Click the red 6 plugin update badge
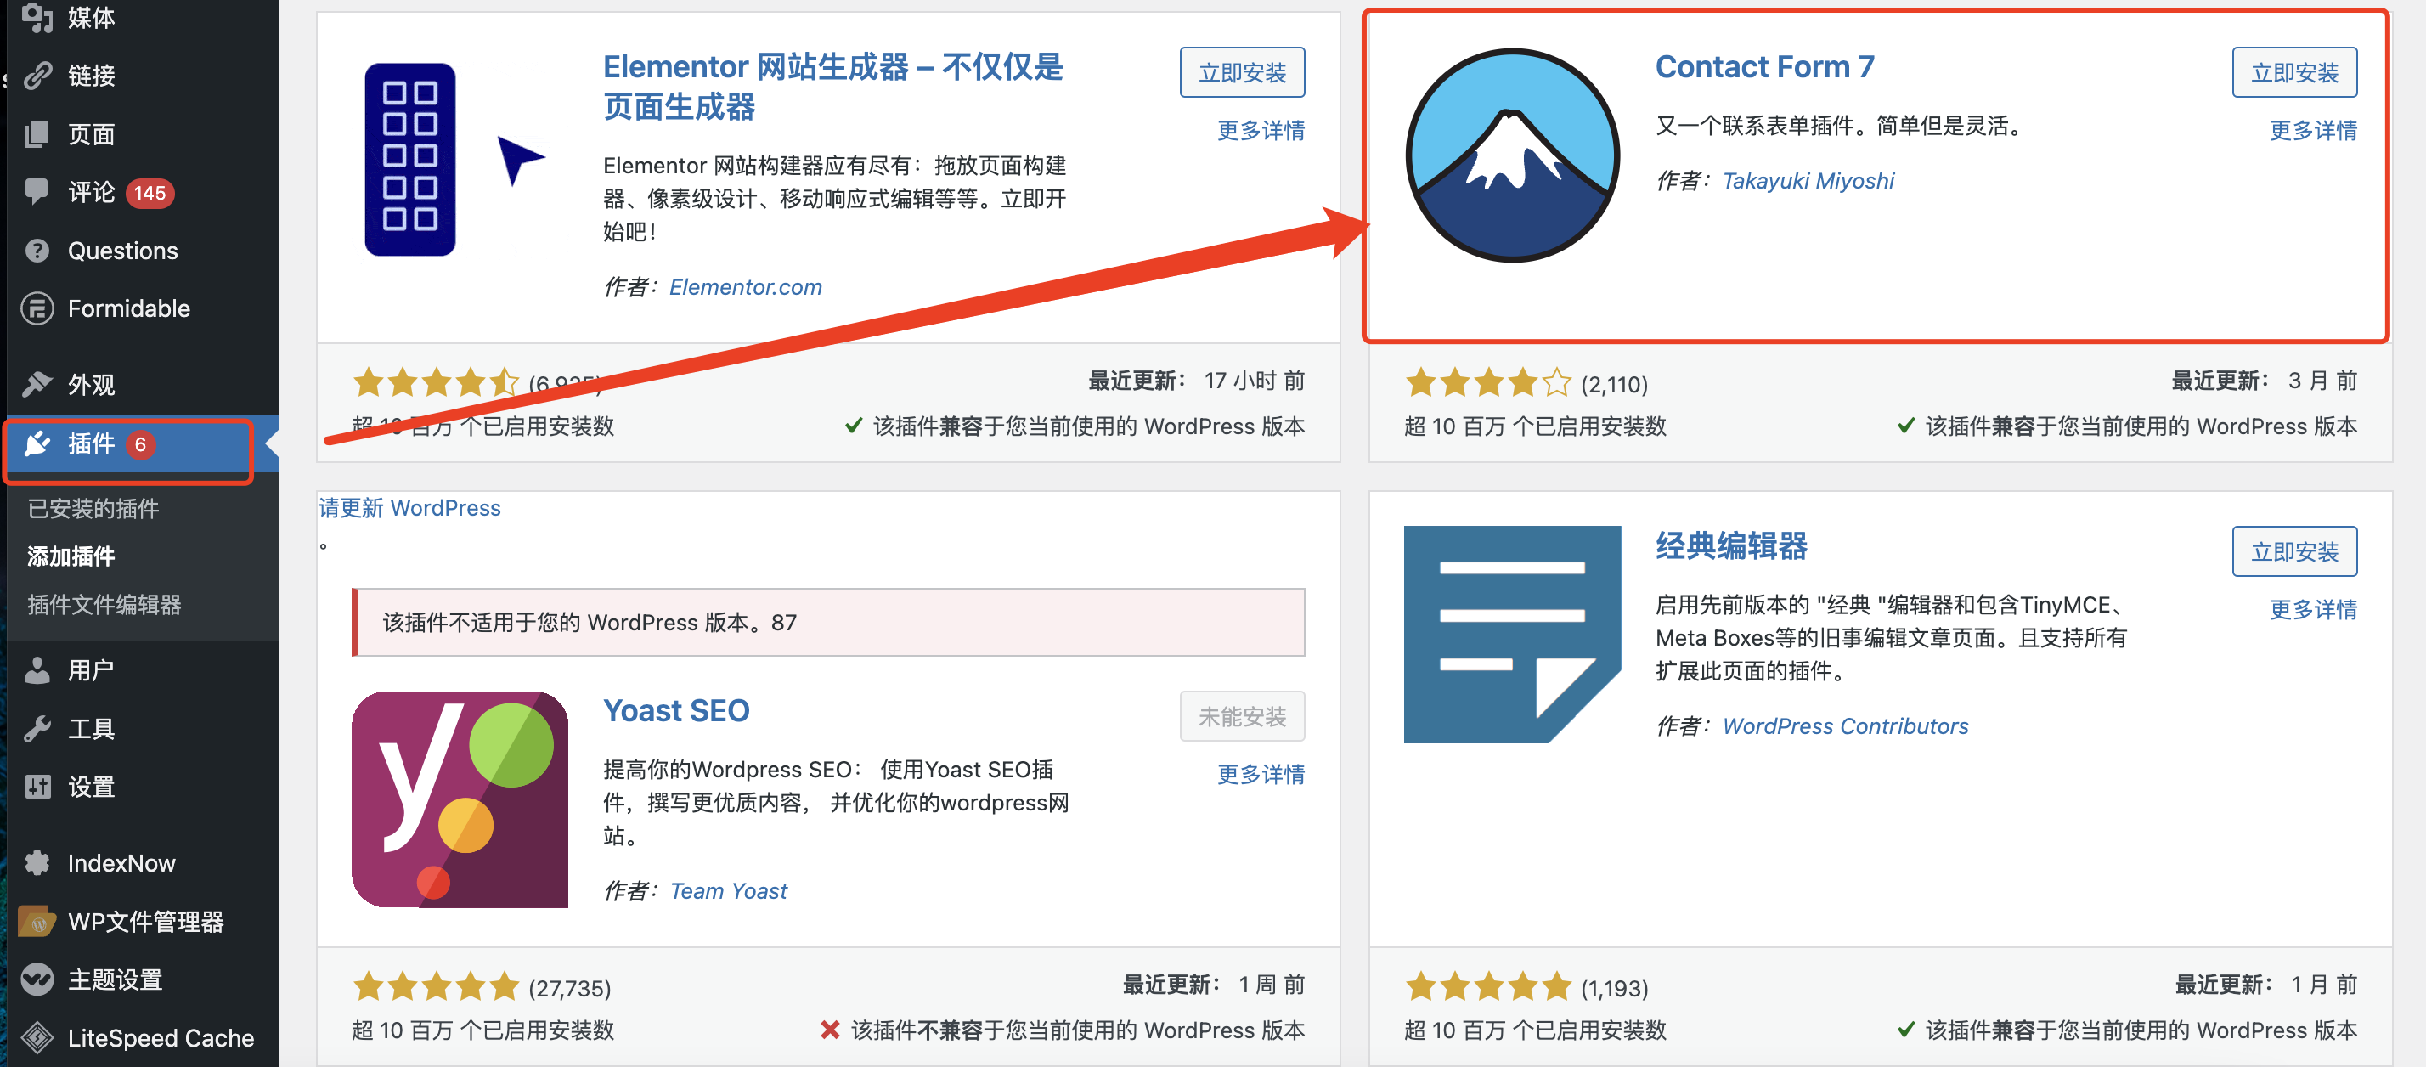This screenshot has height=1067, width=2426. pyautogui.click(x=140, y=443)
